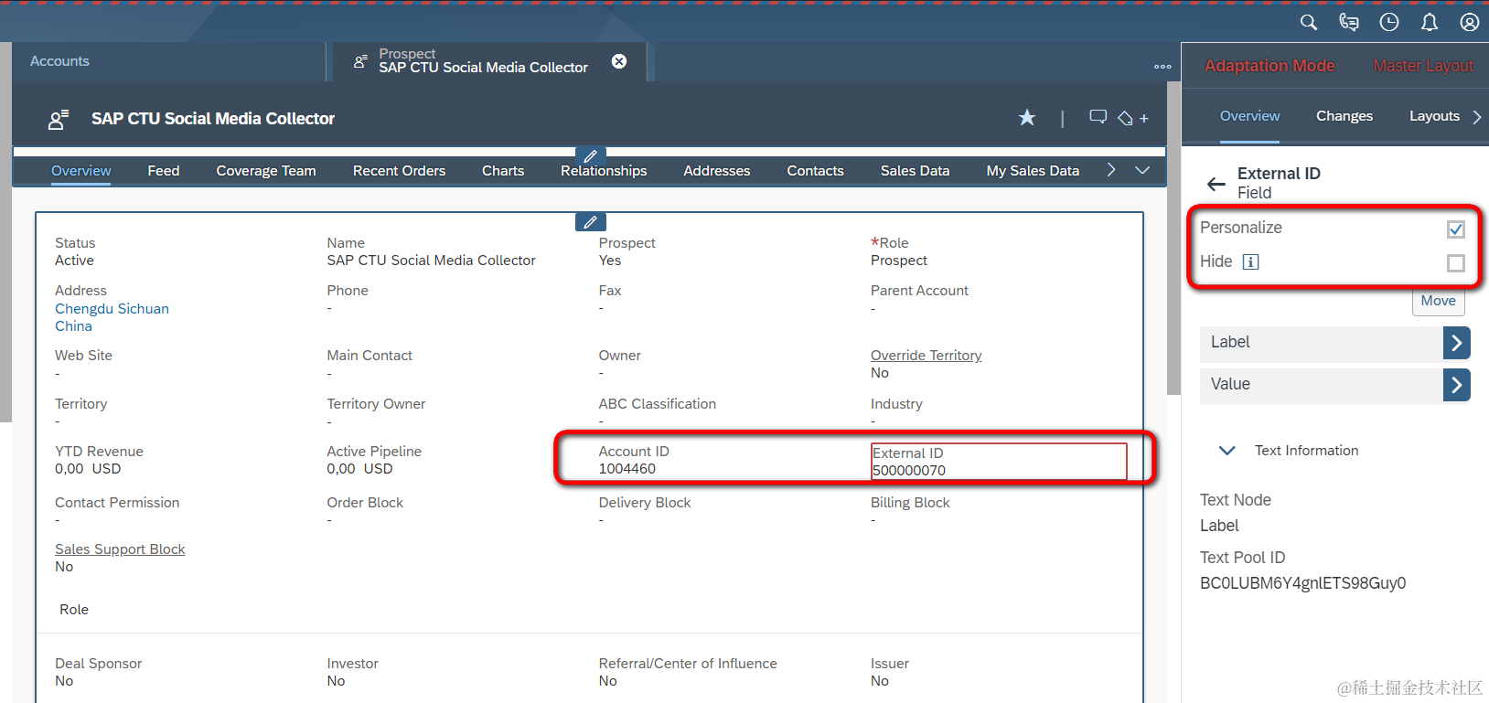Open the three-dots overflow for tabs
The height and width of the screenshot is (703, 1489).
tap(1162, 67)
